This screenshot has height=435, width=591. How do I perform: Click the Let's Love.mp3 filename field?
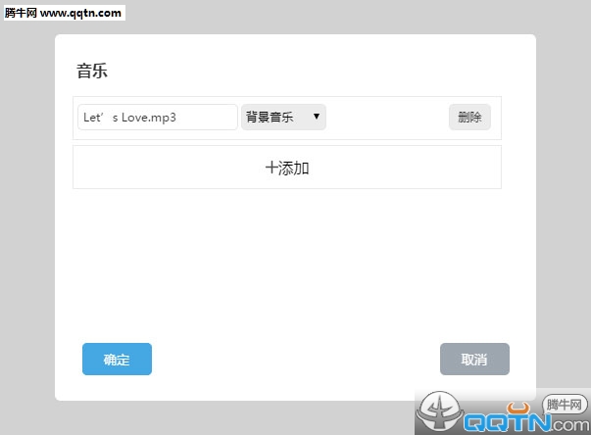(x=157, y=118)
